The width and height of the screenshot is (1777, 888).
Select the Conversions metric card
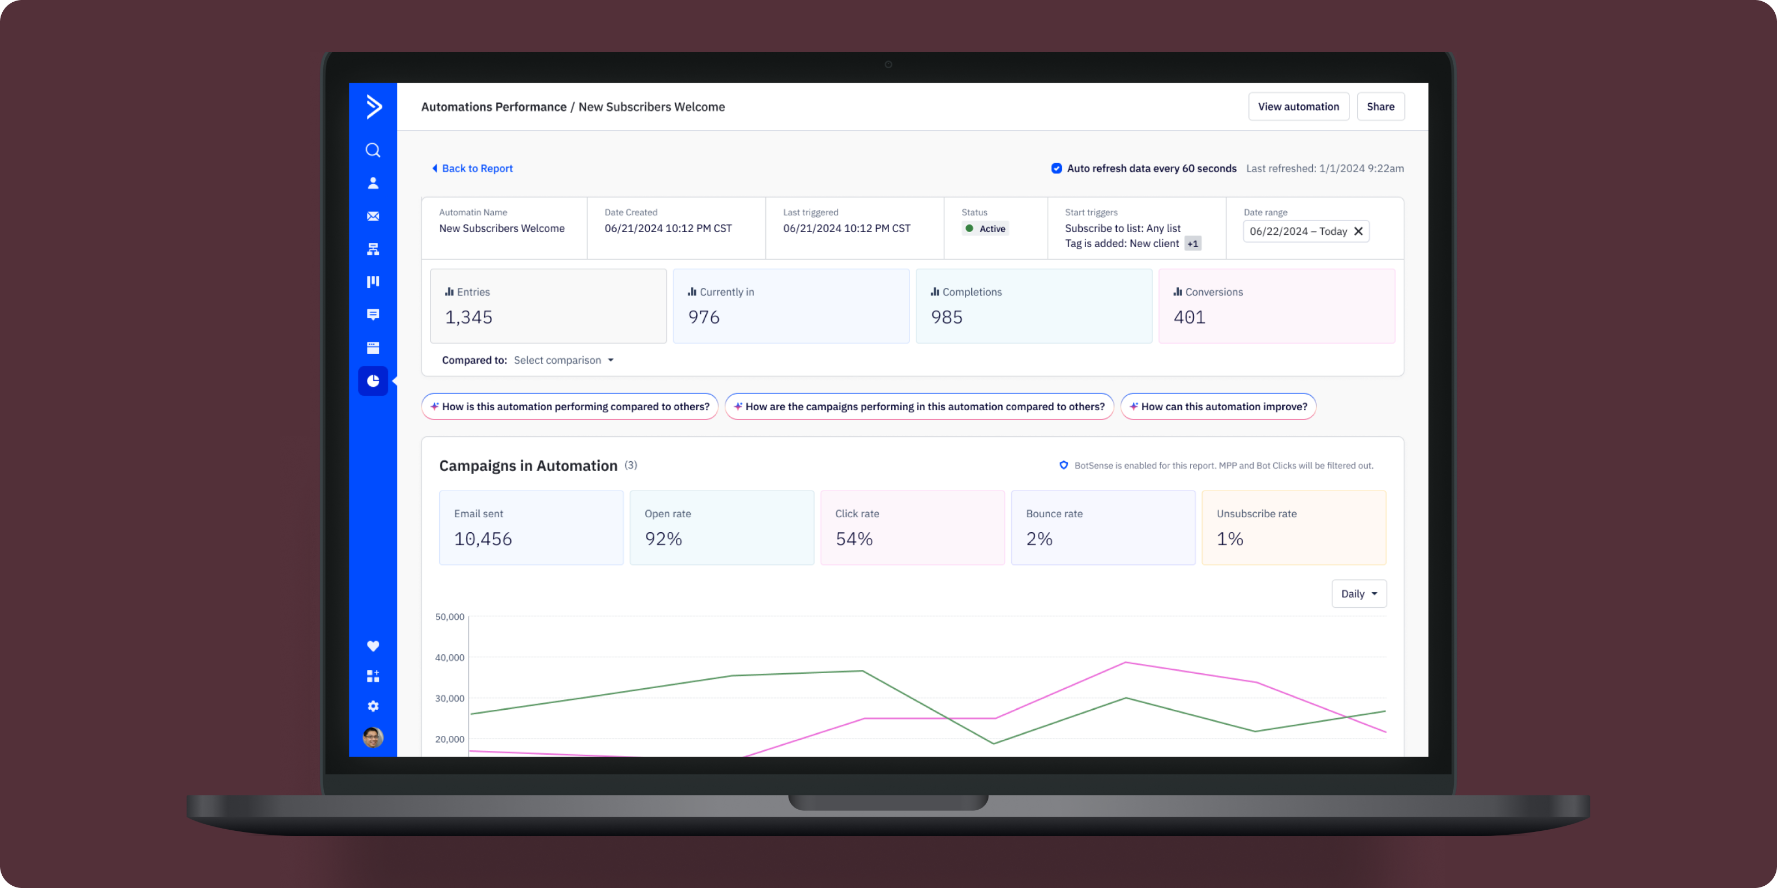(x=1276, y=305)
